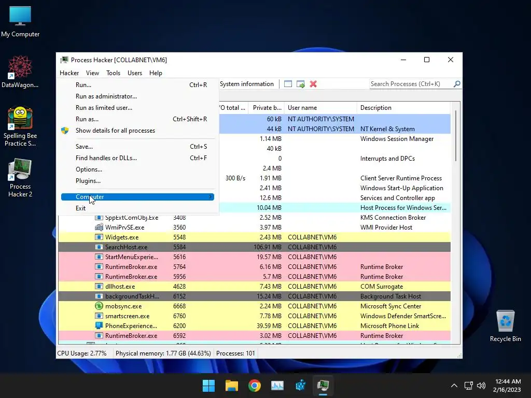The width and height of the screenshot is (531, 398).
Task: Choose Run as limited user...
Action: (137, 108)
